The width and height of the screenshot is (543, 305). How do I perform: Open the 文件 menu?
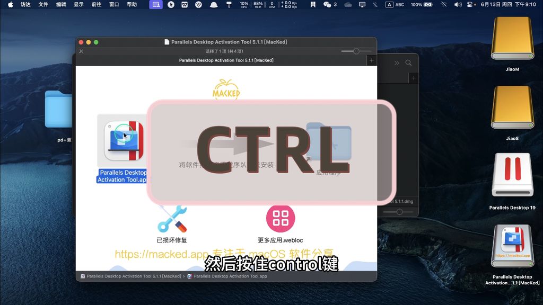click(43, 4)
